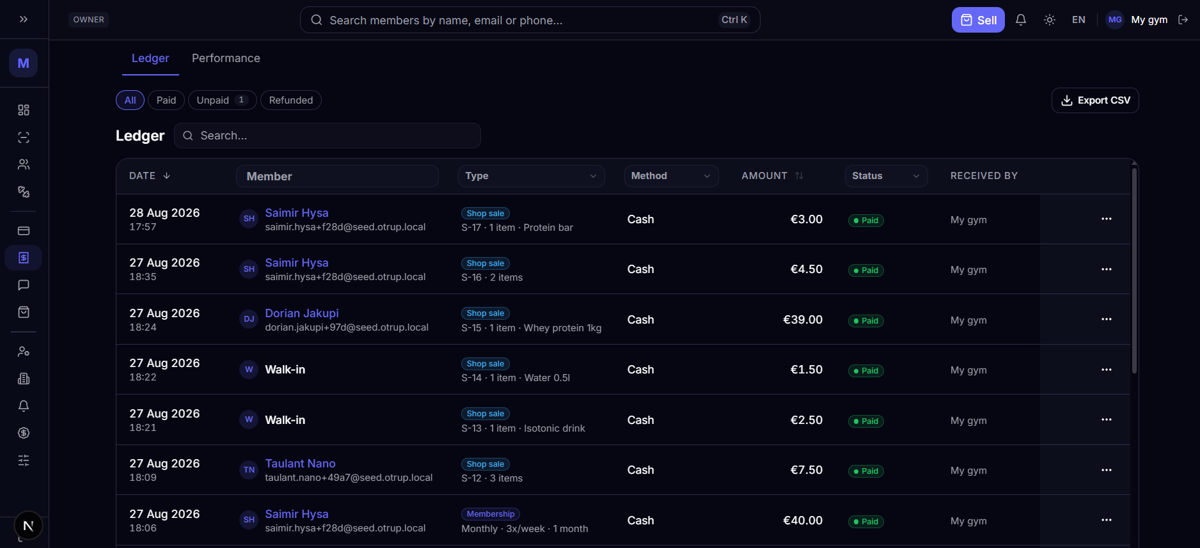Switch language with the EN selector

click(x=1078, y=20)
